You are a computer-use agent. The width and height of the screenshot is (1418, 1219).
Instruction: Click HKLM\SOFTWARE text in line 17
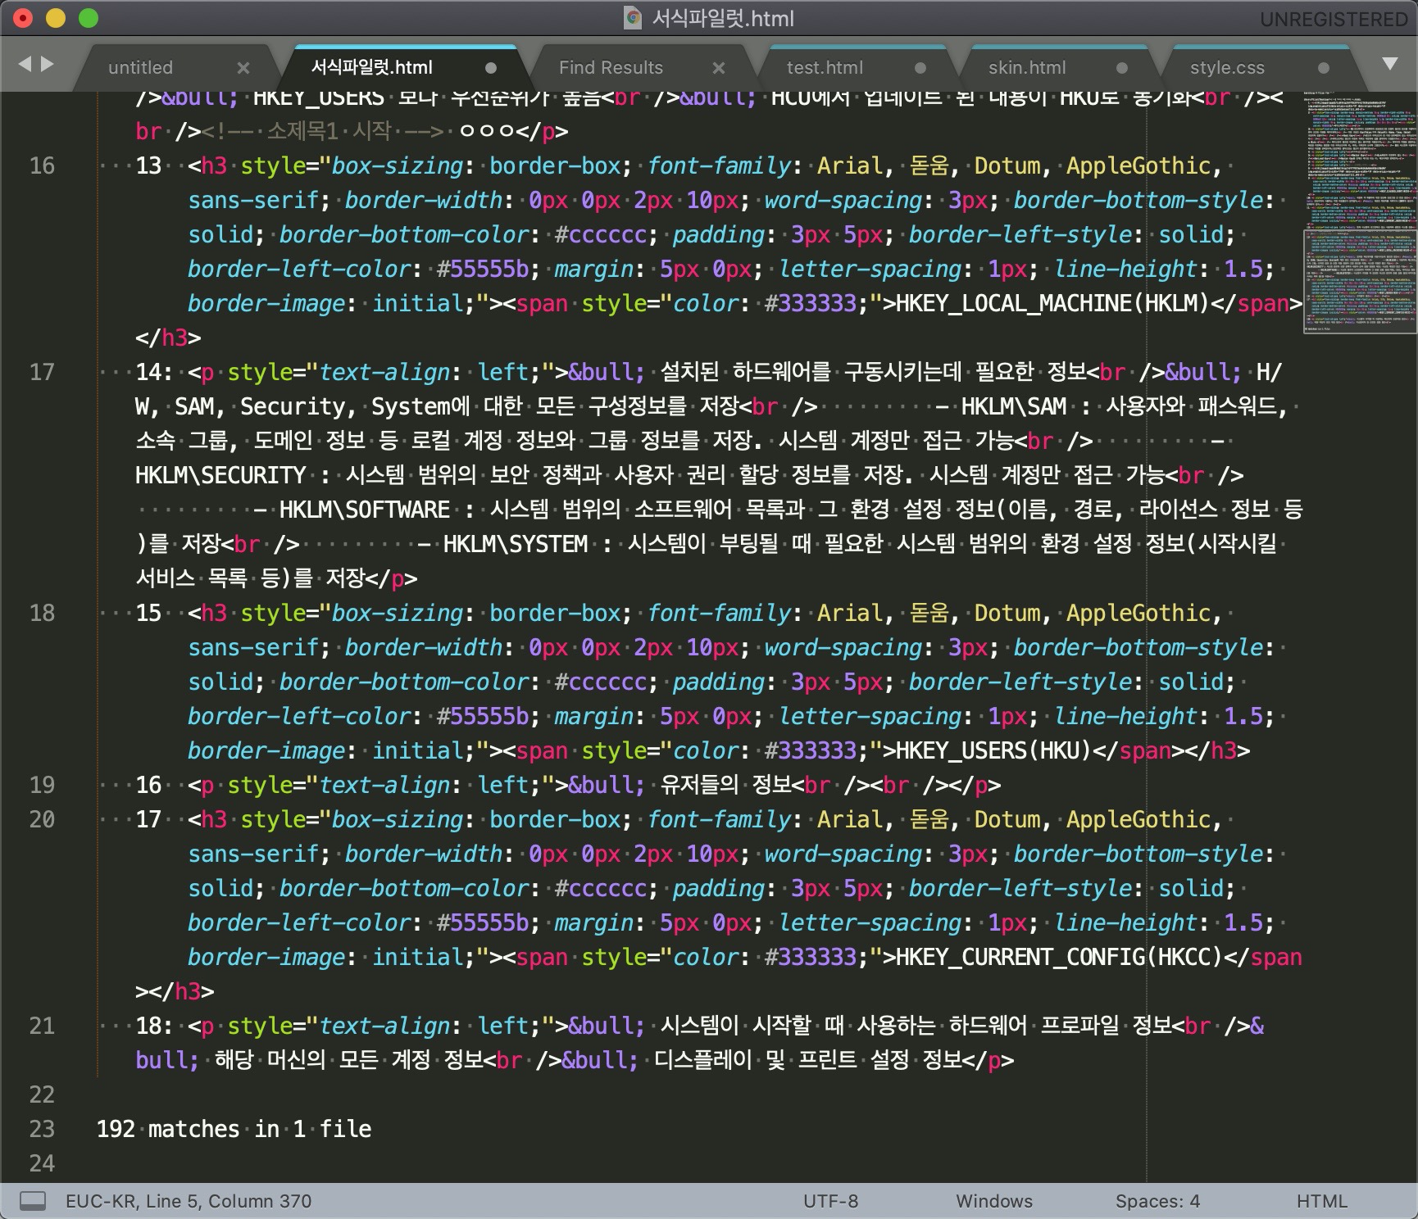(365, 510)
